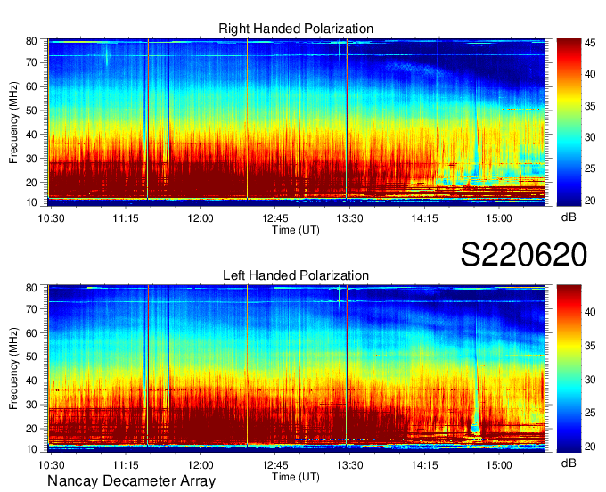Click the 40 value on the upper color bar
The height and width of the screenshot is (492, 606).
click(590, 74)
